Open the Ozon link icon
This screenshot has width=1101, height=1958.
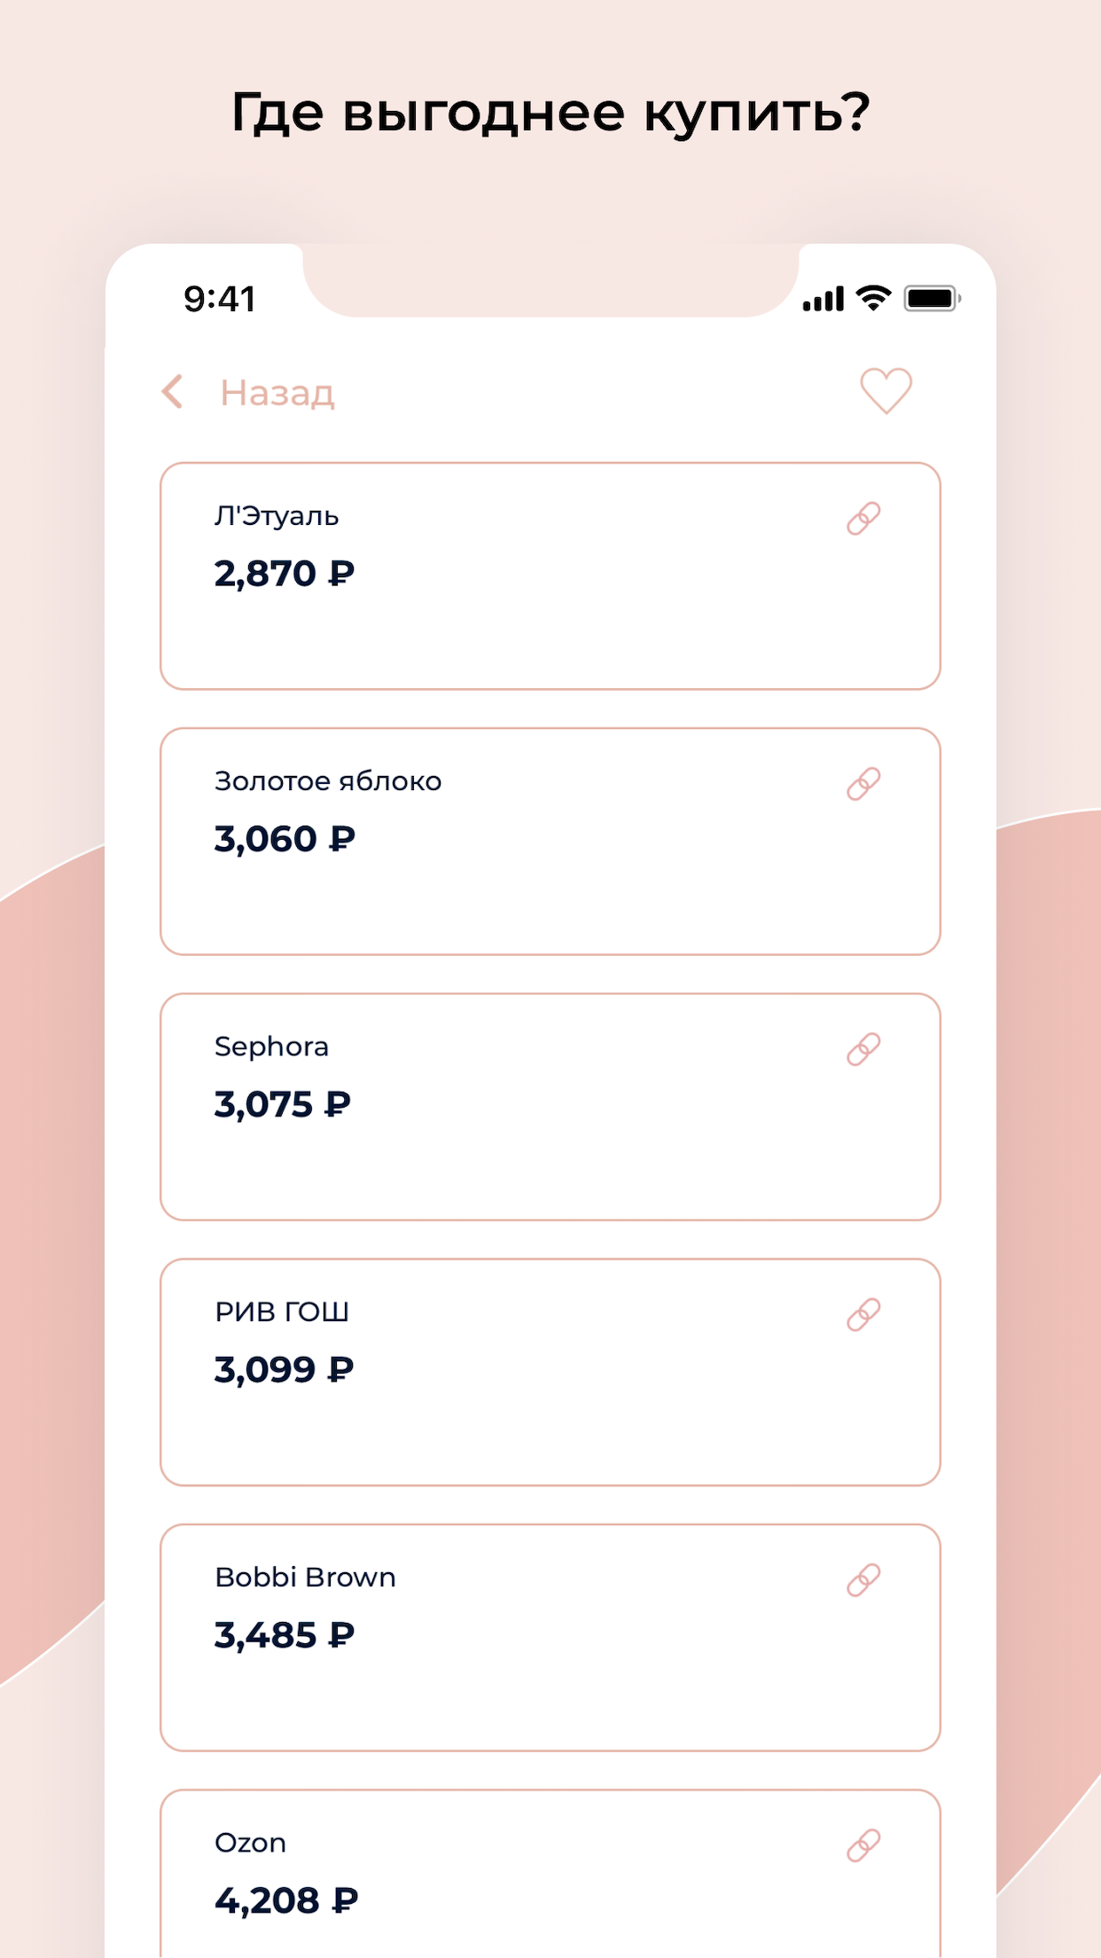click(863, 1845)
